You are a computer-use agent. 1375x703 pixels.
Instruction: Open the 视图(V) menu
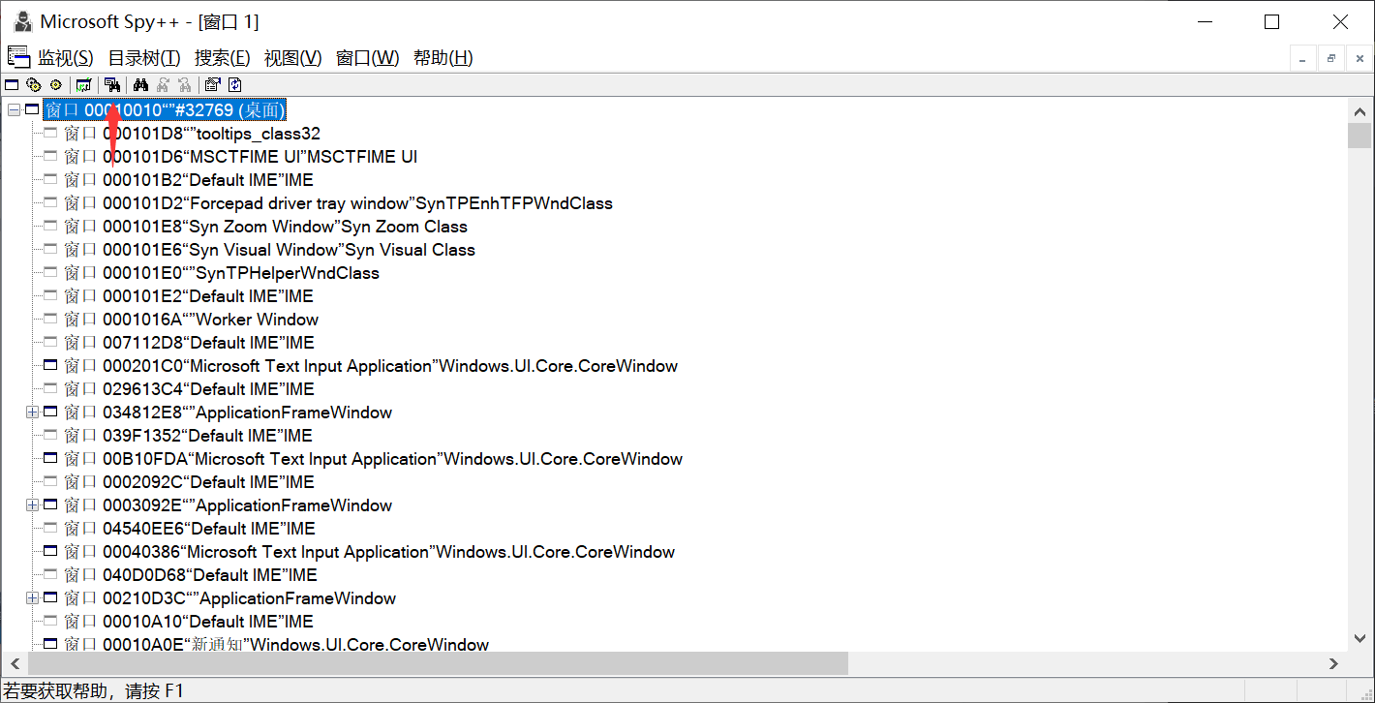293,58
